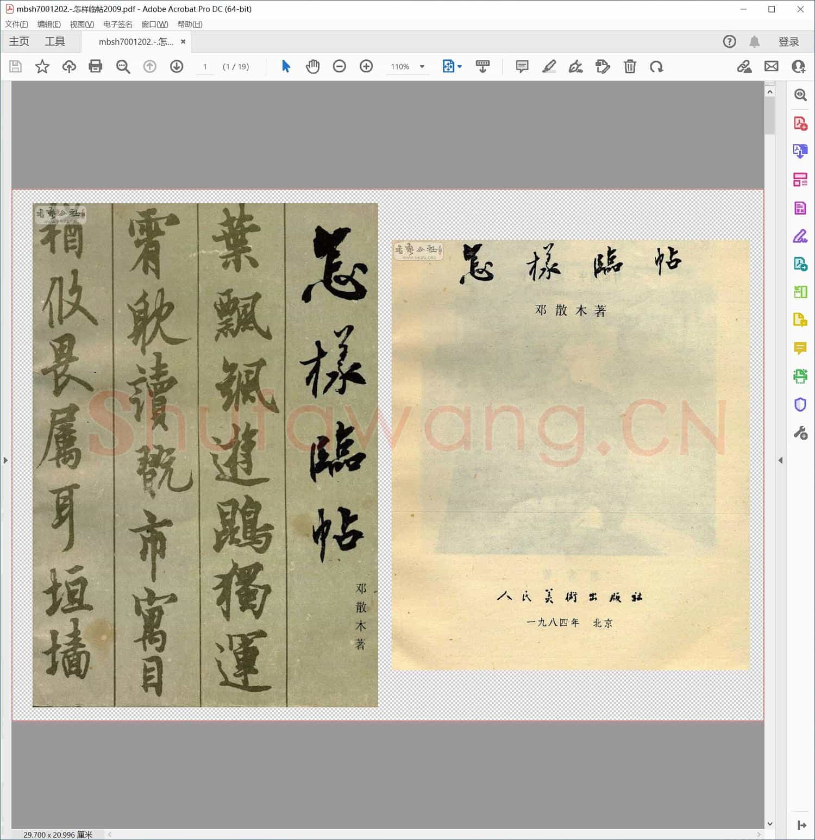This screenshot has height=840, width=815.
Task: Select the Hand pan tool
Action: tap(312, 66)
